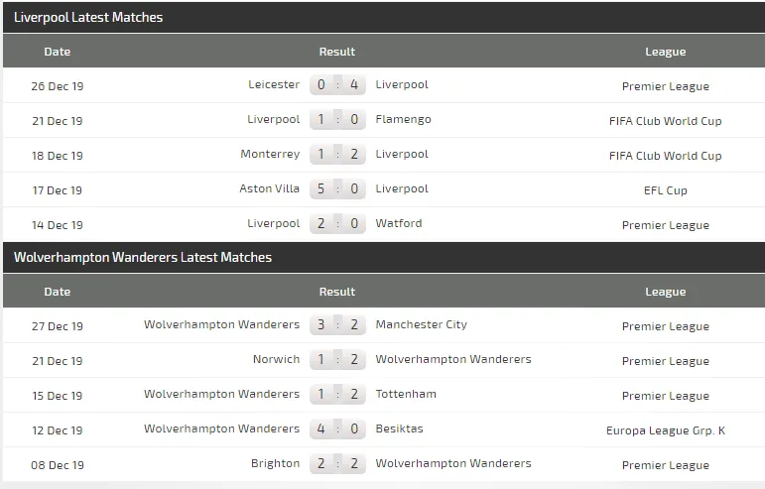765x489 pixels.
Task: Open the Leicester team link
Action: pyautogui.click(x=274, y=84)
